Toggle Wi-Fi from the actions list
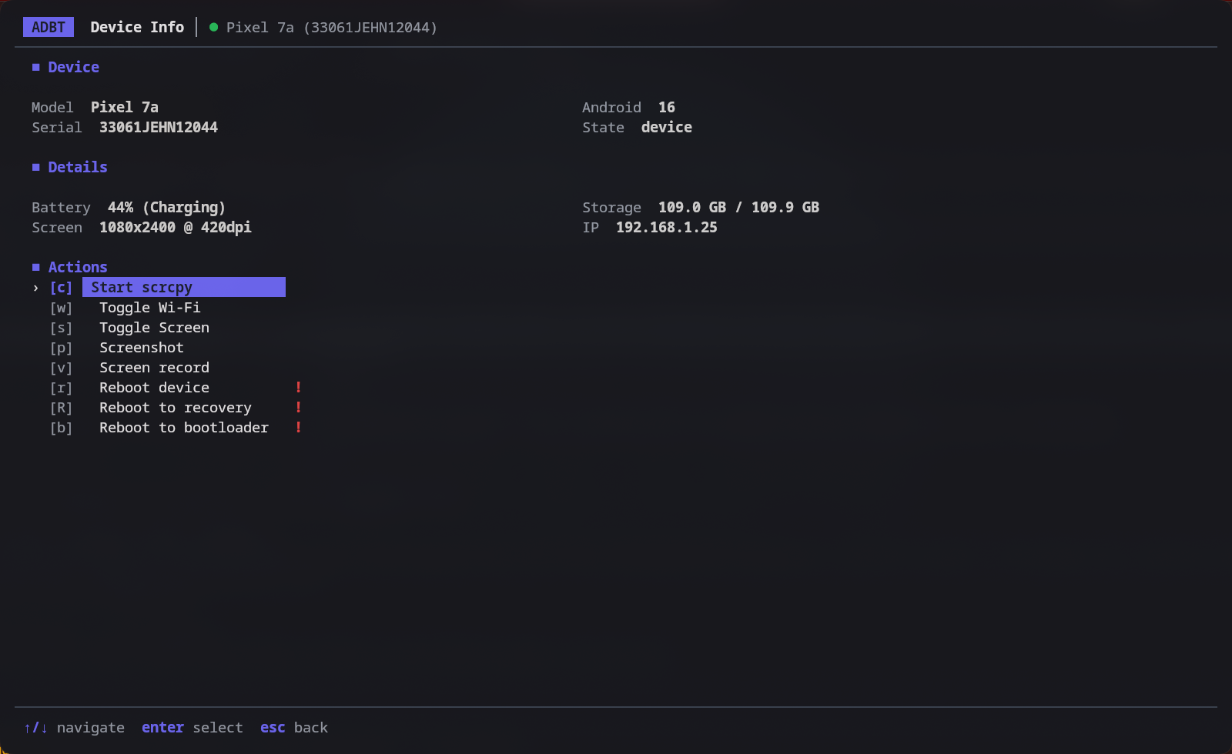 point(150,307)
